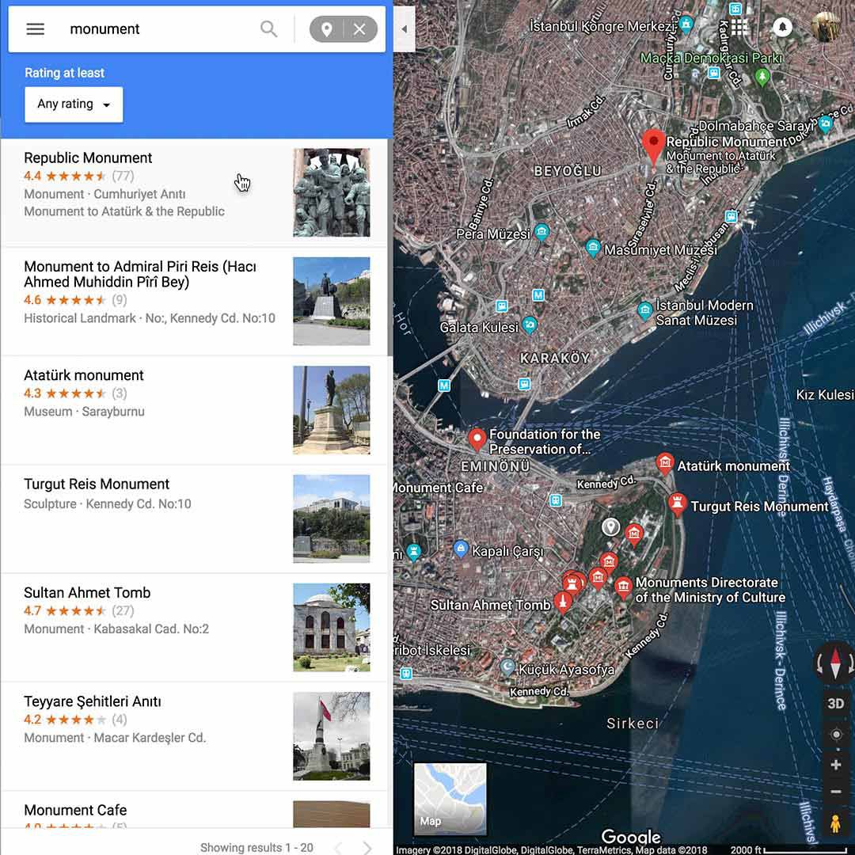
Task: Click Maçka Demokrasi Parkı green park icon
Action: (x=762, y=77)
